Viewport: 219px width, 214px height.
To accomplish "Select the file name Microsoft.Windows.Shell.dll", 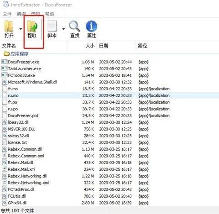I will [x=32, y=82].
